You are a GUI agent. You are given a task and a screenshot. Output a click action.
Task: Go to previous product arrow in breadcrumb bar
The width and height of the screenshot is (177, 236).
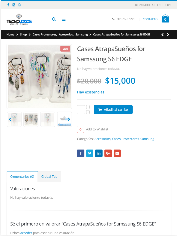[x=163, y=35]
